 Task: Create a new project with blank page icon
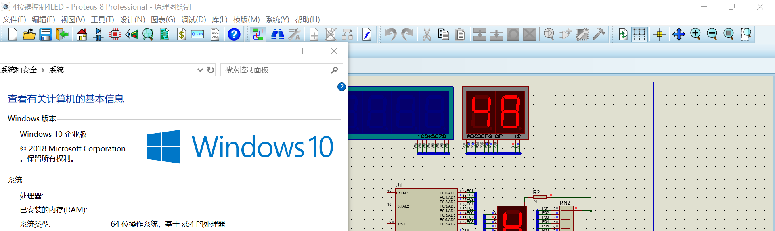[13, 35]
